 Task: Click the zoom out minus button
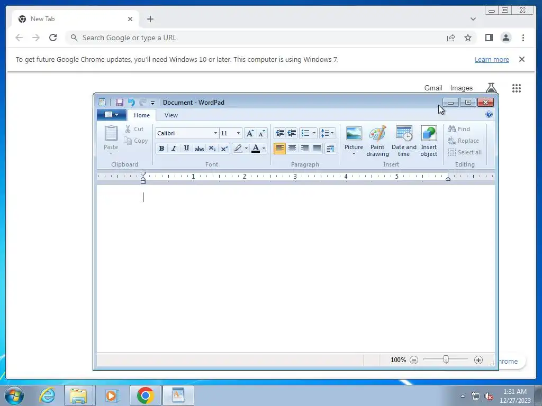414,360
